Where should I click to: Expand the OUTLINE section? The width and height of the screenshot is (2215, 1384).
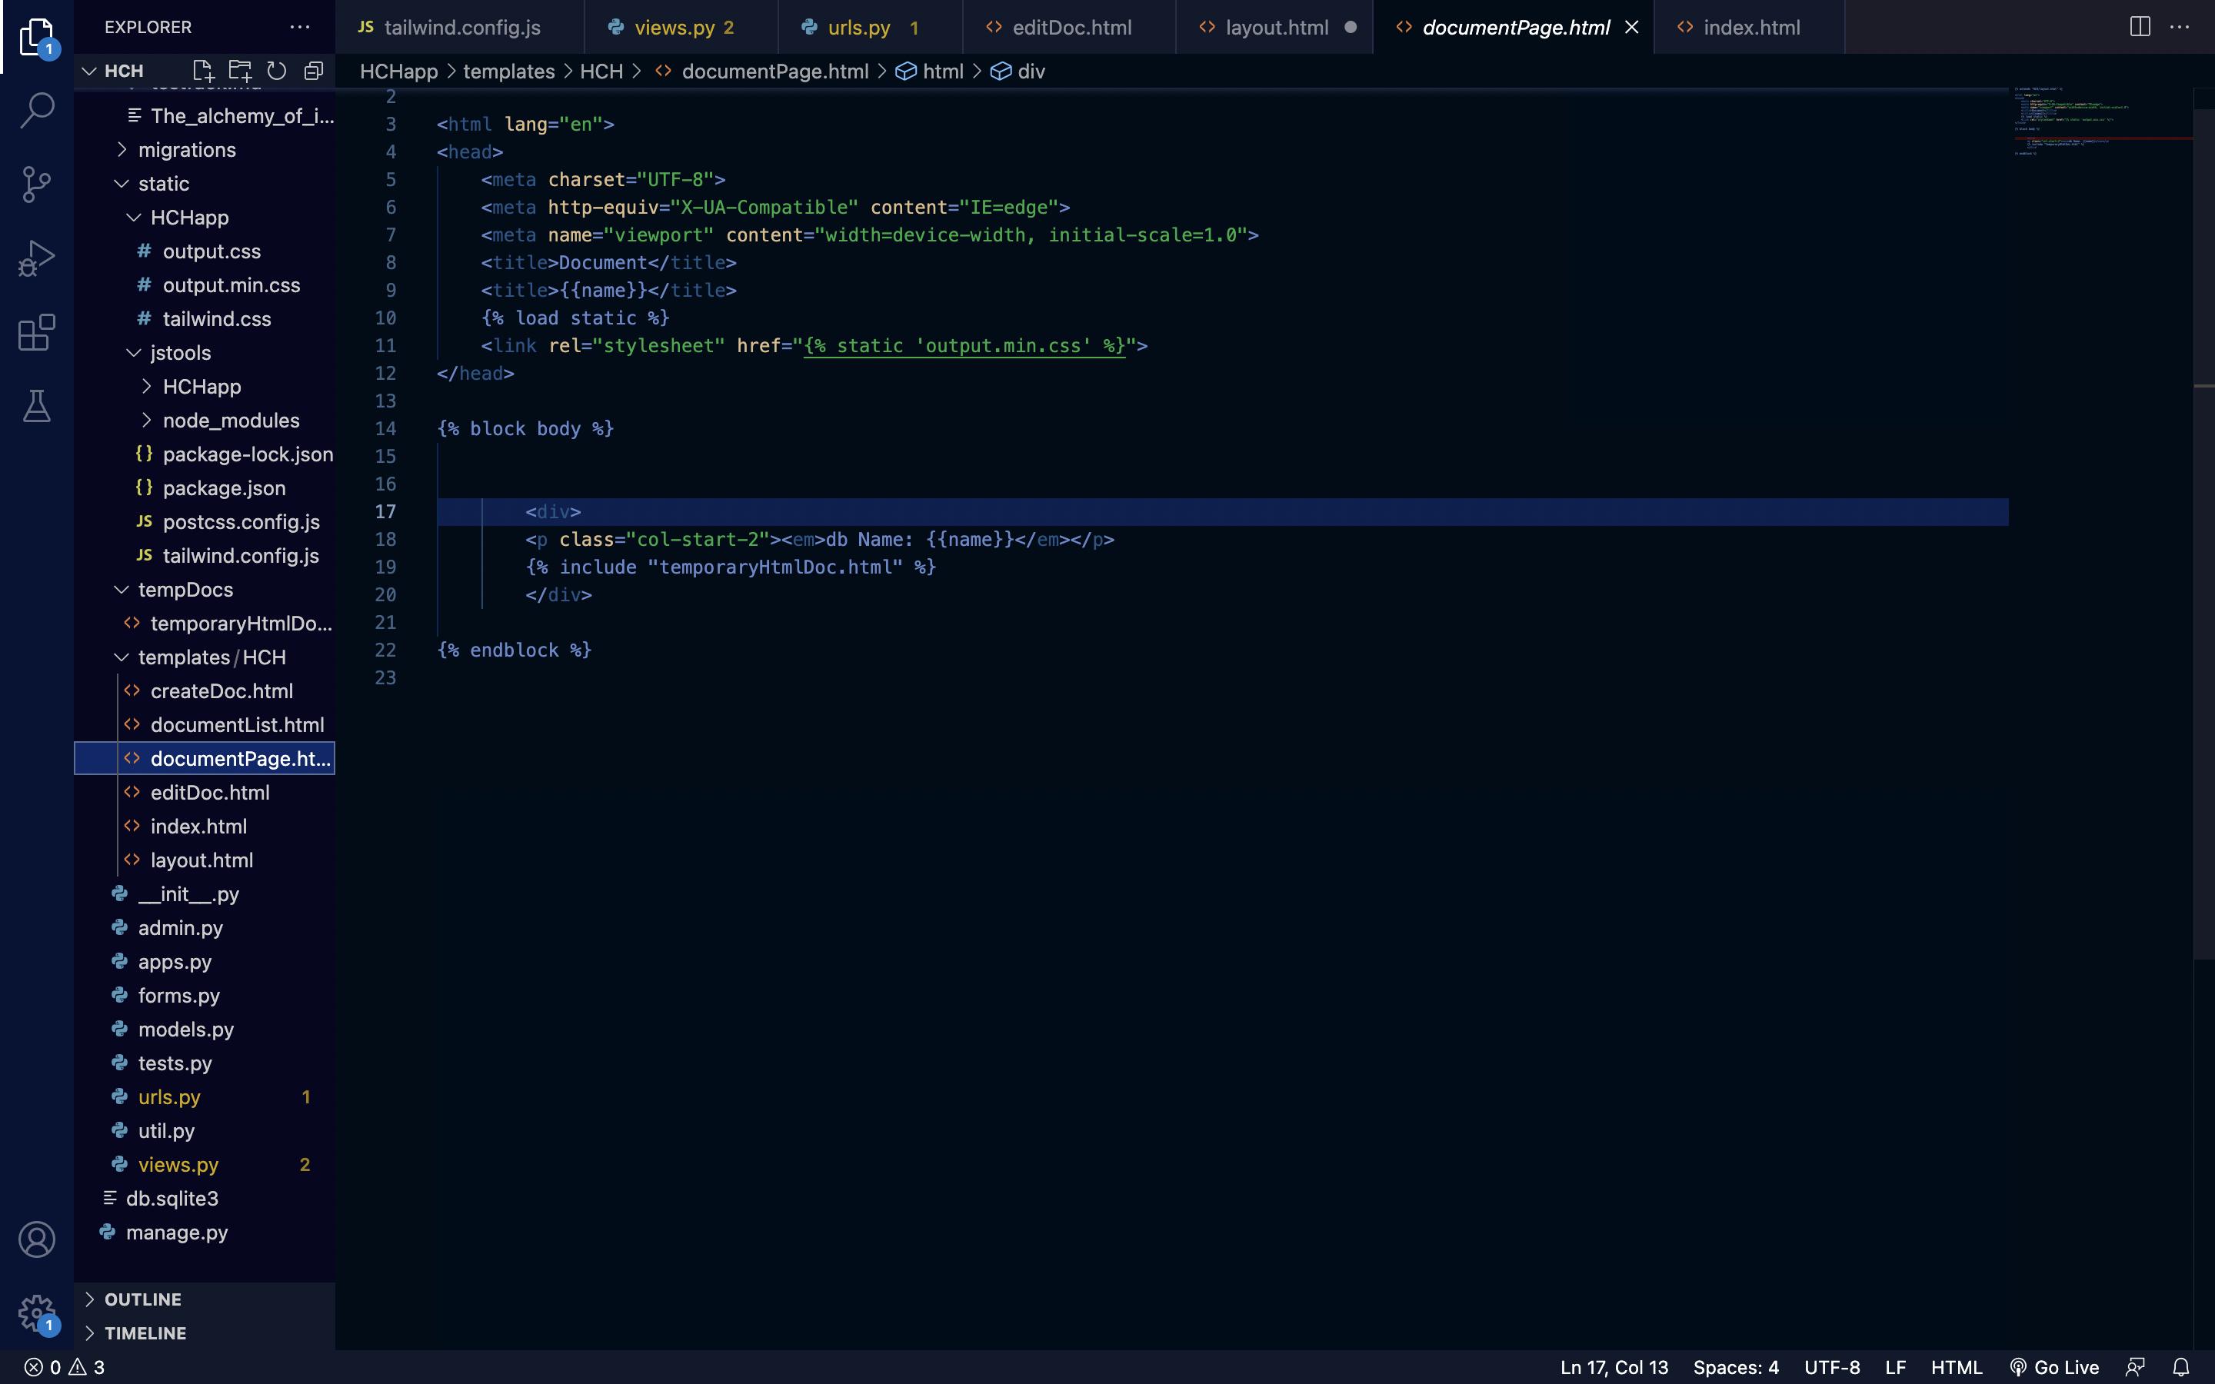143,1299
